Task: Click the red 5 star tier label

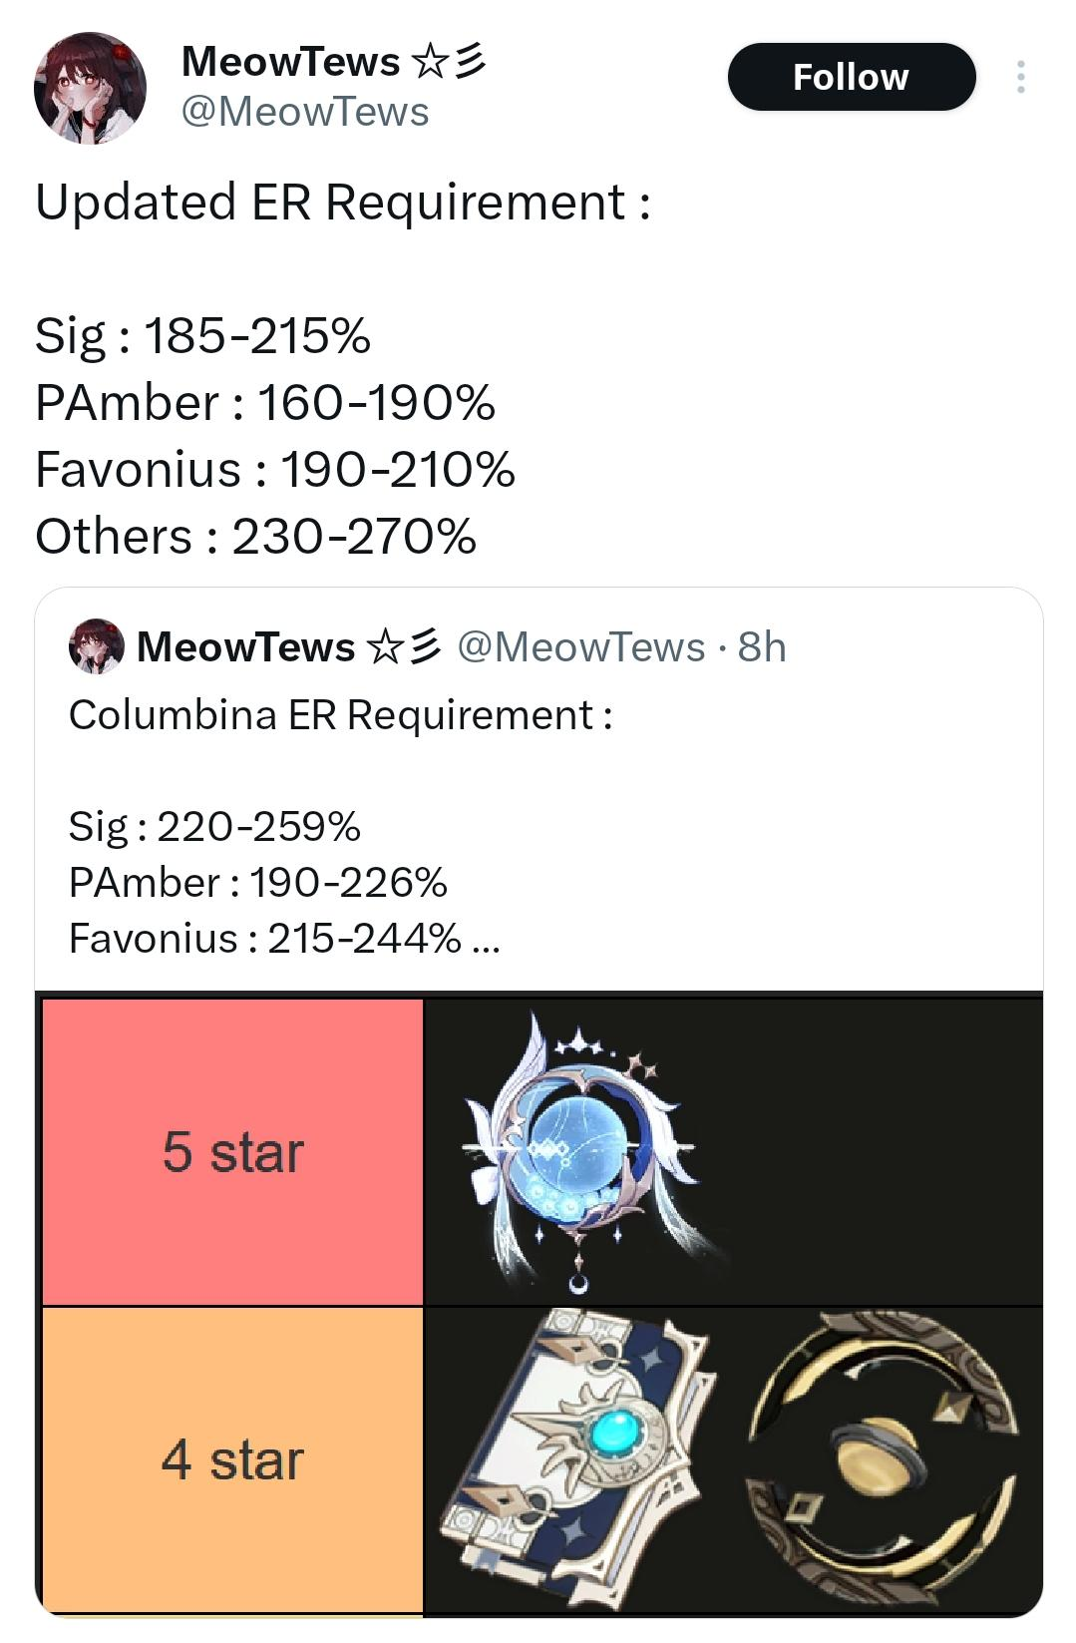Action: tap(232, 1152)
